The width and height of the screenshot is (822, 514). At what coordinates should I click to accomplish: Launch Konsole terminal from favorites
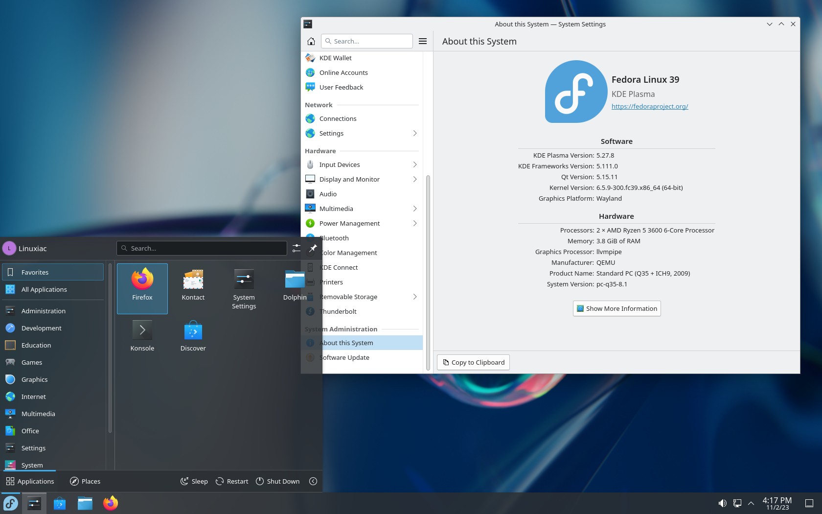point(142,337)
